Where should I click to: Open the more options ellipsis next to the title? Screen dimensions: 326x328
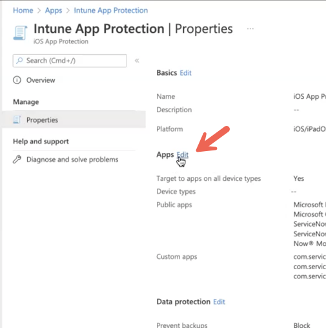tap(250, 28)
